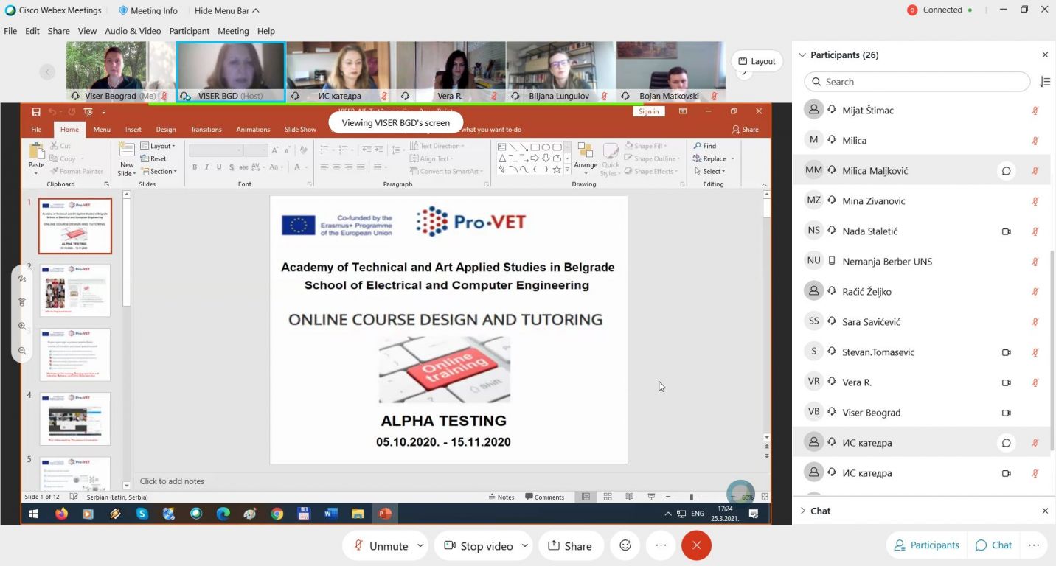Viewport: 1056px width, 566px height.
Task: Open the Arrange dropdown in Drawing group
Action: pos(586,158)
